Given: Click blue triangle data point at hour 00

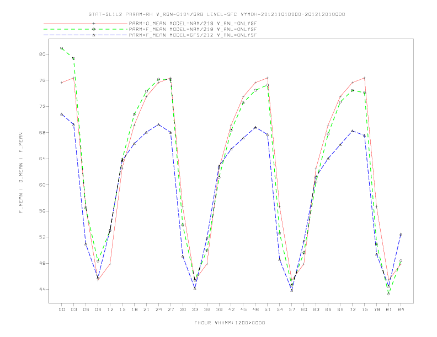Looking at the screenshot, I should pyautogui.click(x=62, y=114).
